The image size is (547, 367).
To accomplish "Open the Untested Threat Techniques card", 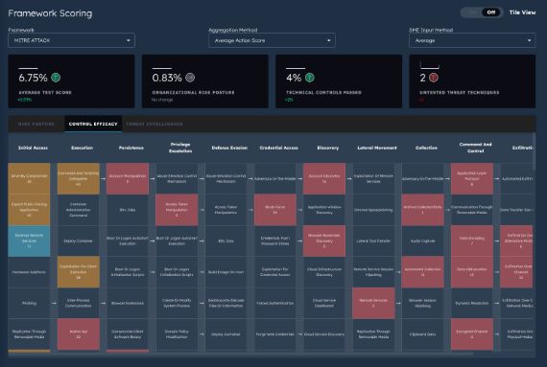I will click(472, 81).
